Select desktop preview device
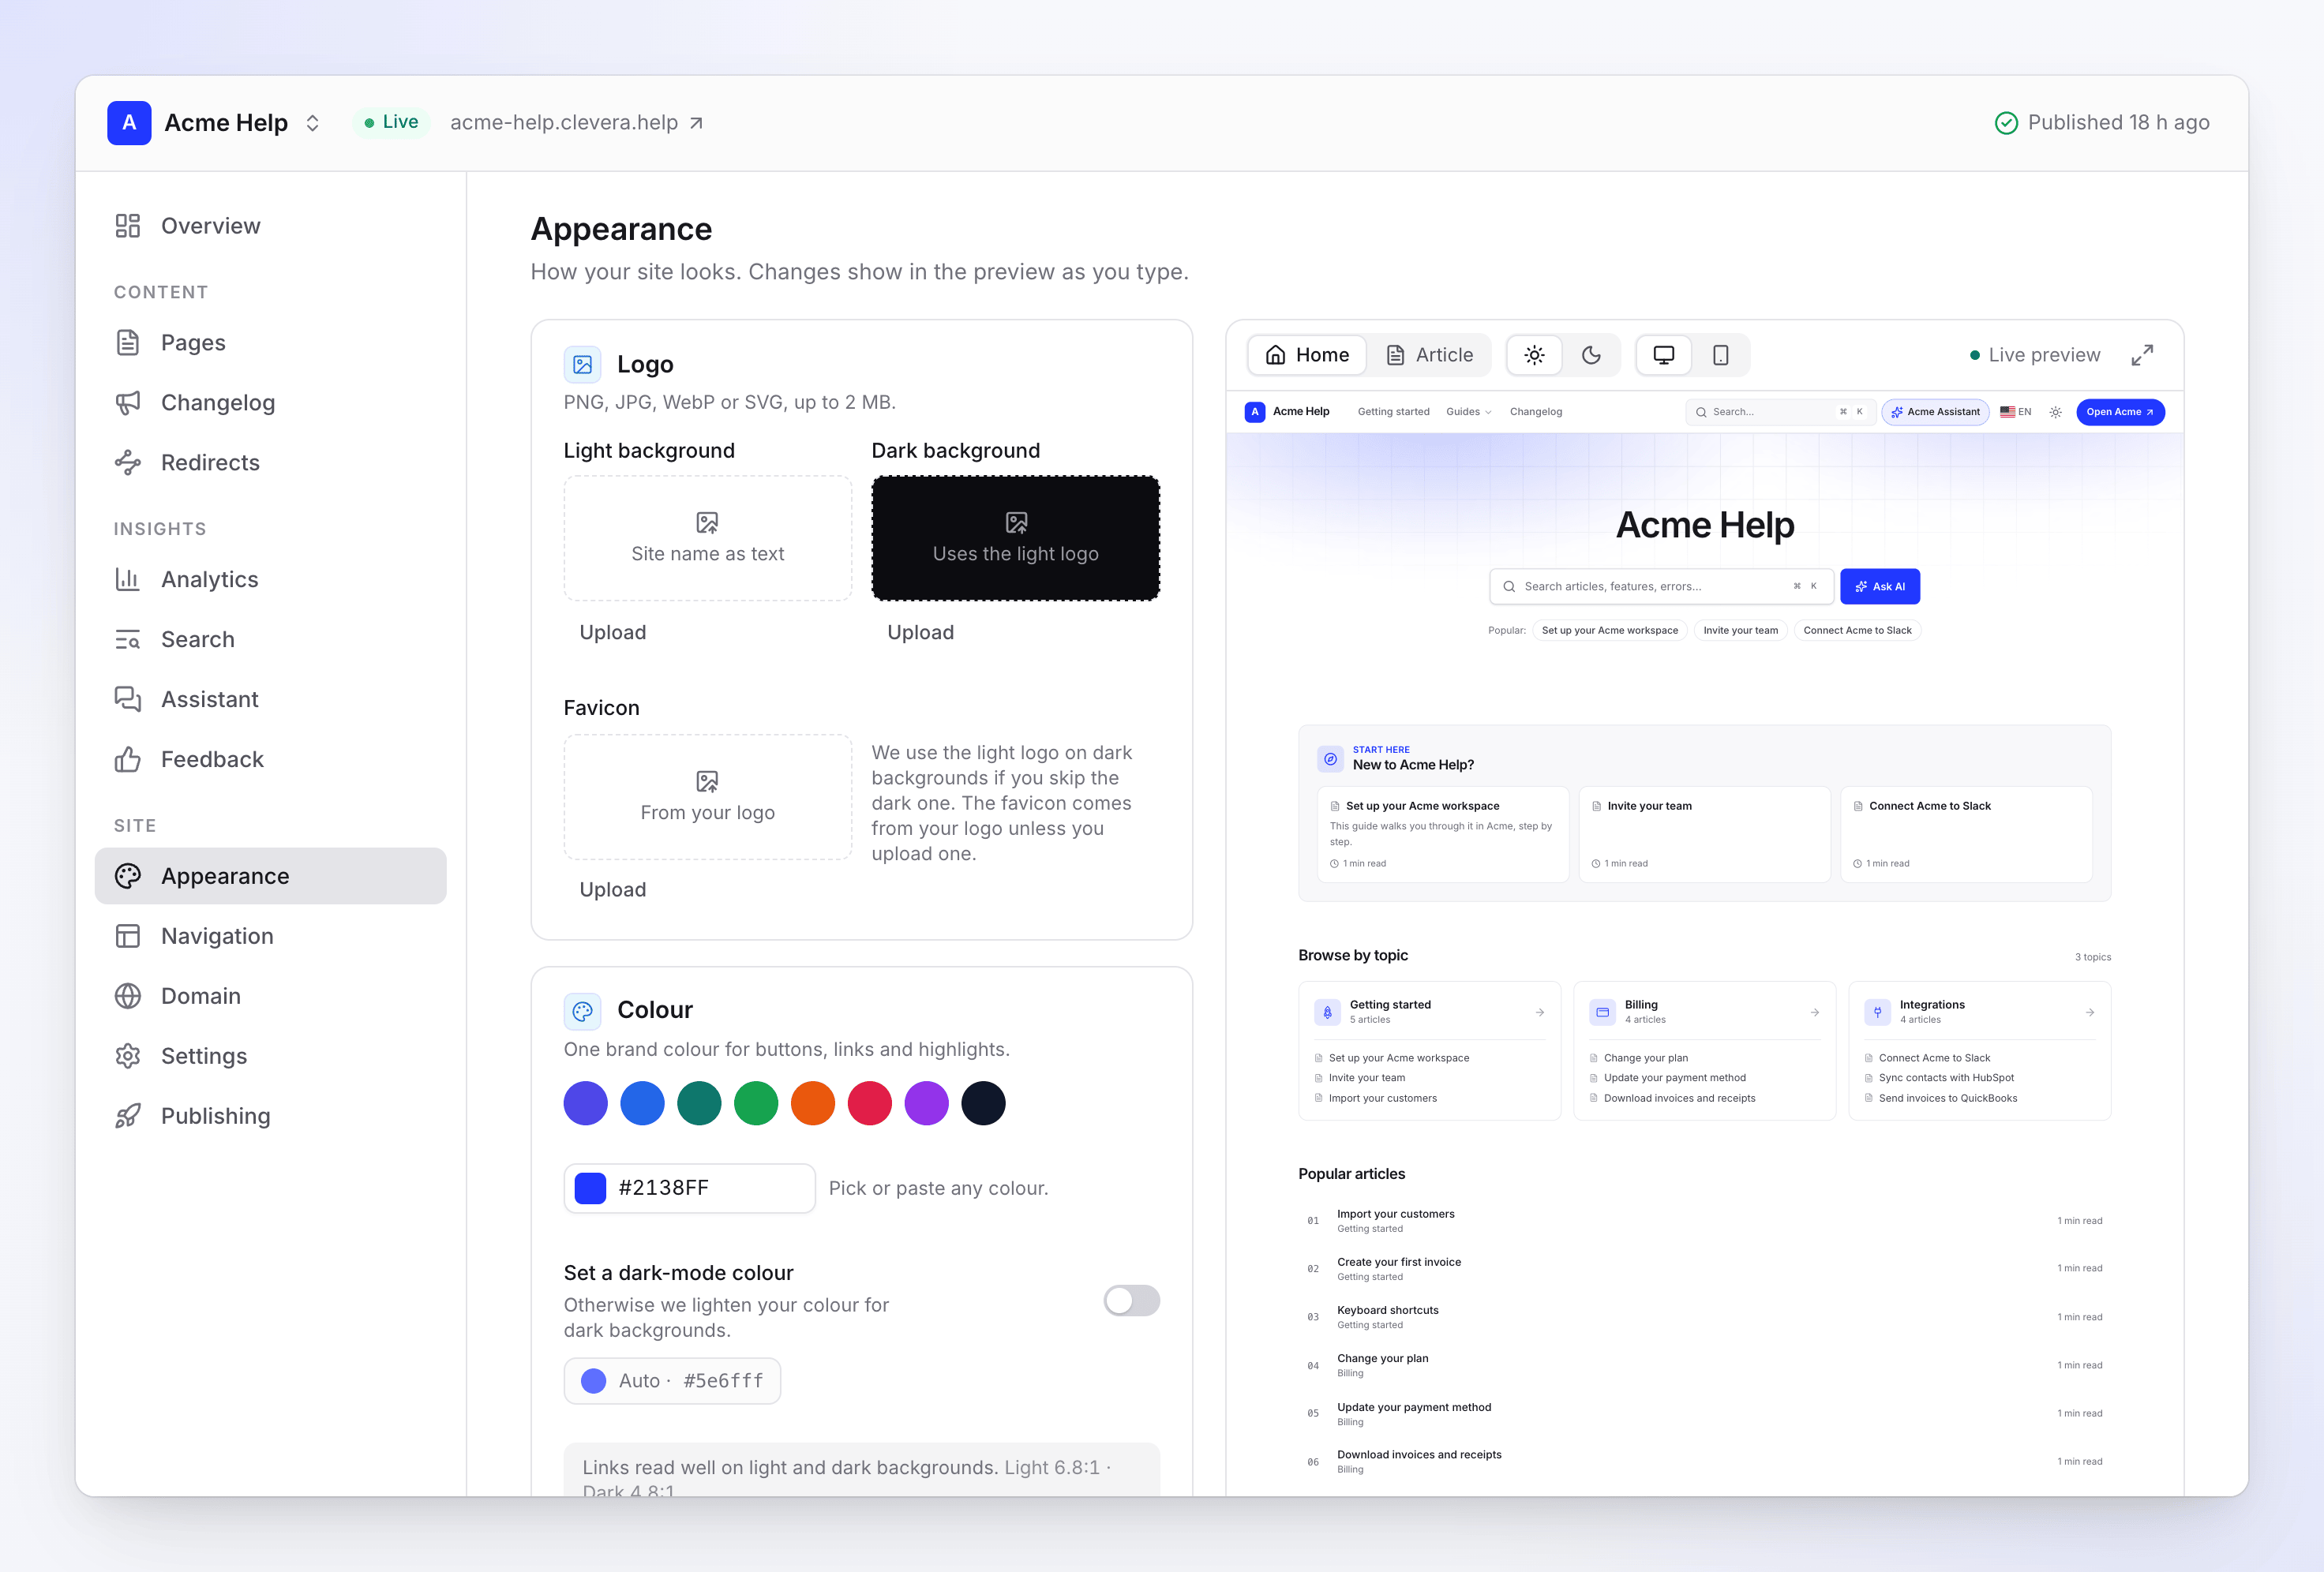2324x1572 pixels. [1664, 355]
